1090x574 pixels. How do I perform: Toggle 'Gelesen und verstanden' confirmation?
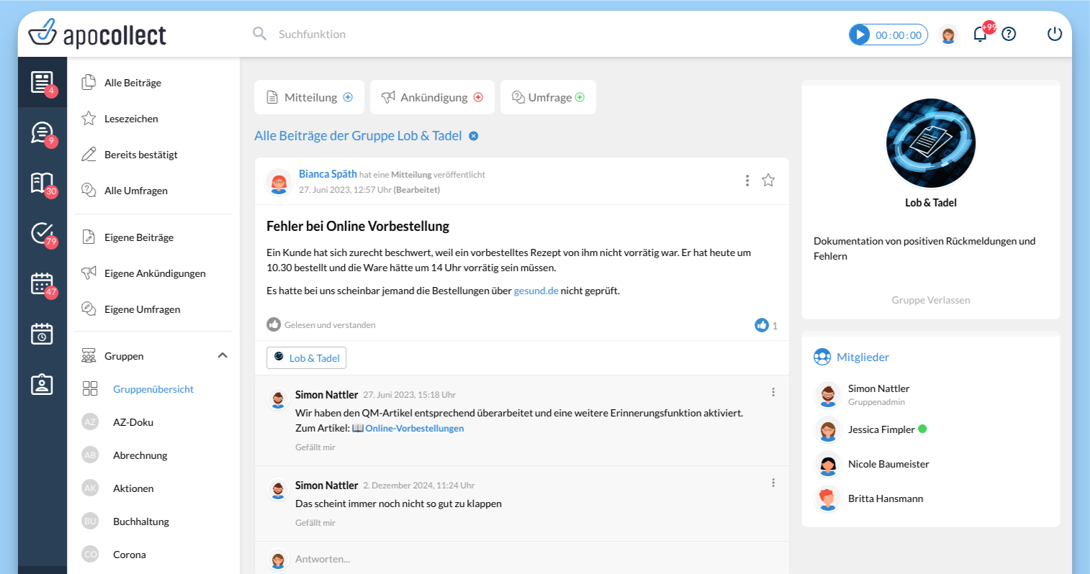274,325
